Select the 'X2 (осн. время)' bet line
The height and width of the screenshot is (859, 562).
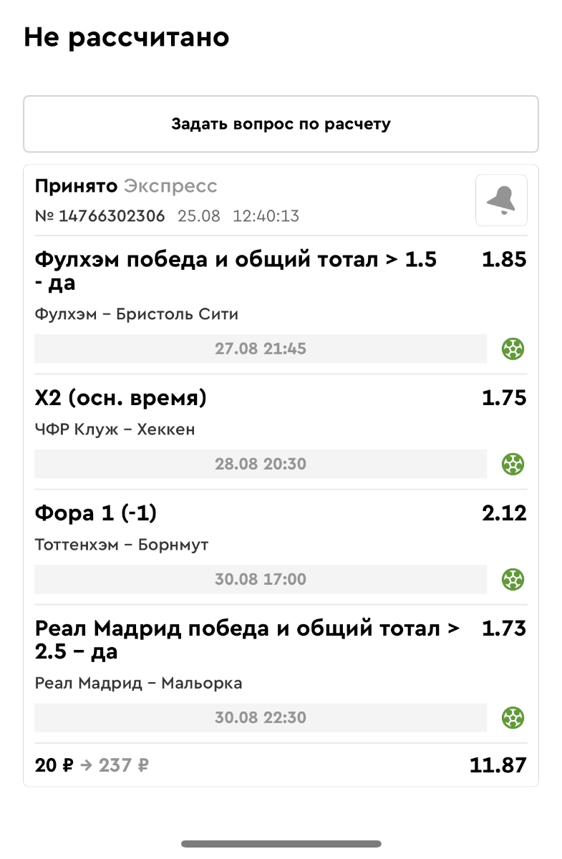(x=120, y=398)
